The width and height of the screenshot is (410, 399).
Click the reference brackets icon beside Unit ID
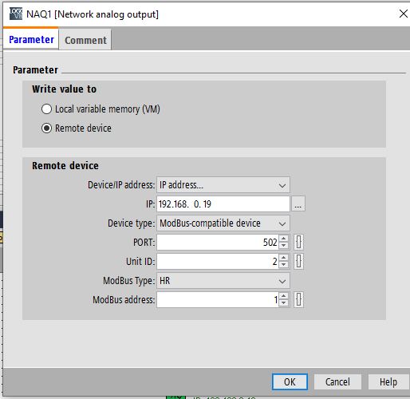[298, 261]
